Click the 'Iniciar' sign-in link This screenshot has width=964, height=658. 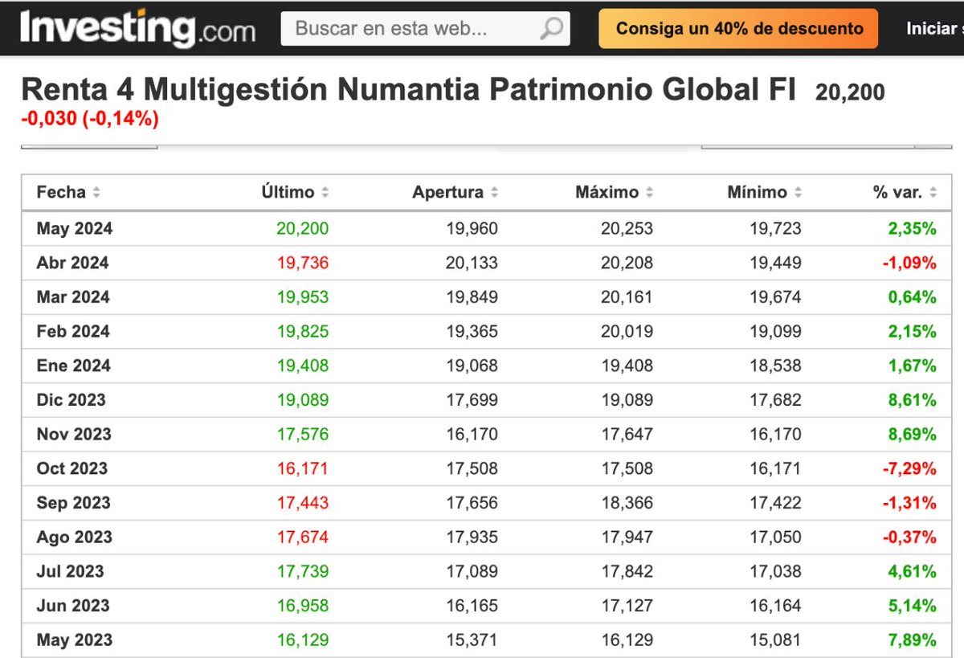[x=933, y=29]
